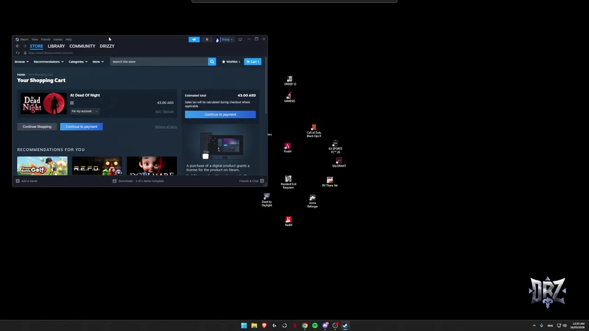Screen dimensions: 589x331
Task: Open the Cart 1 button
Action: [253, 62]
